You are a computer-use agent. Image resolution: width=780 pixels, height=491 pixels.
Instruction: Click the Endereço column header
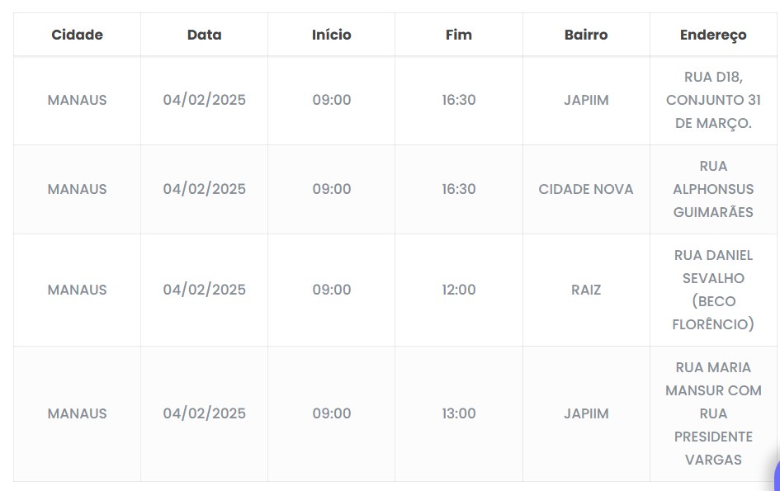pyautogui.click(x=713, y=35)
